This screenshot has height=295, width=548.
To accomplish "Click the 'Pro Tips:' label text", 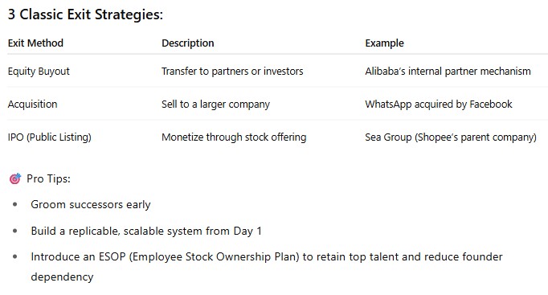I will [48, 178].
